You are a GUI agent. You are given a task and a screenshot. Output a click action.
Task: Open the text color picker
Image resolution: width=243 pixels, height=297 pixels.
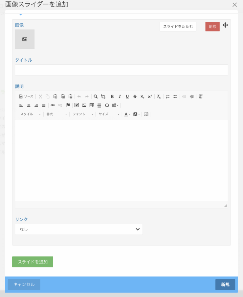point(127,114)
